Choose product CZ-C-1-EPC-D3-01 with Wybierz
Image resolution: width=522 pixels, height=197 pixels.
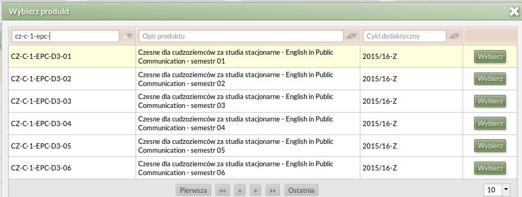pyautogui.click(x=490, y=57)
